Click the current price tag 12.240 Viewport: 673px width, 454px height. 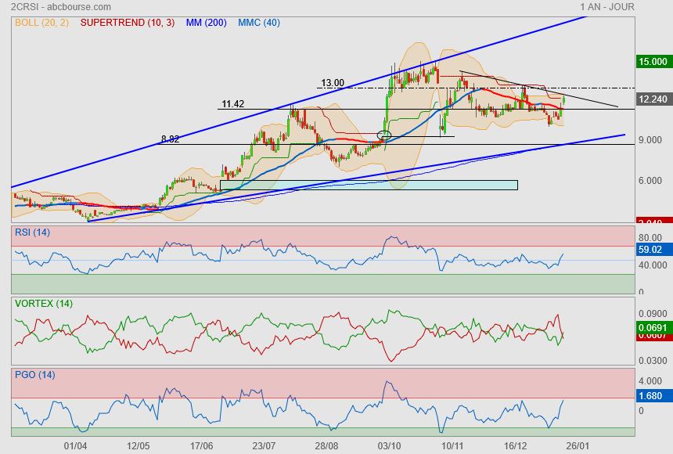pos(653,99)
